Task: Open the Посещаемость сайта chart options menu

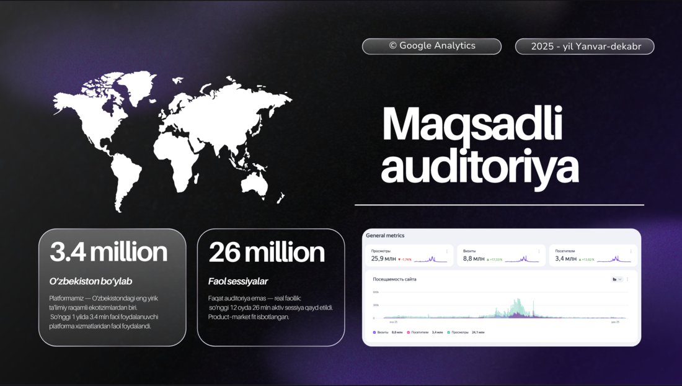Action: tap(627, 279)
